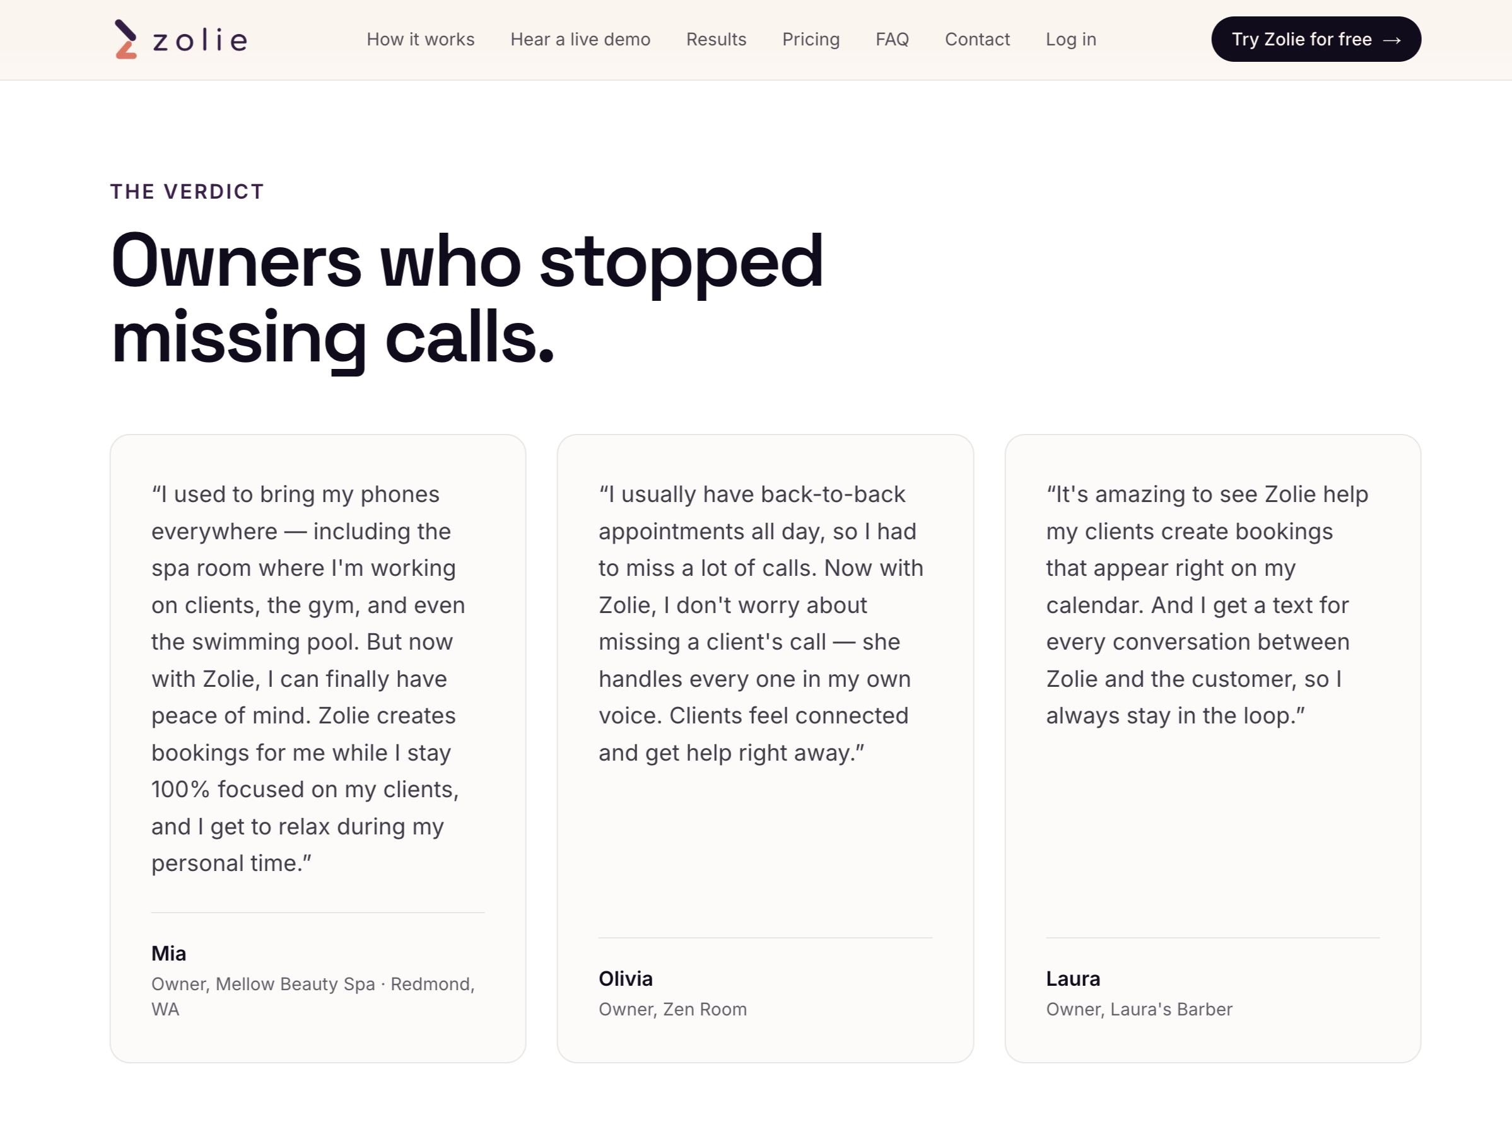Click the name Olivia

(626, 978)
